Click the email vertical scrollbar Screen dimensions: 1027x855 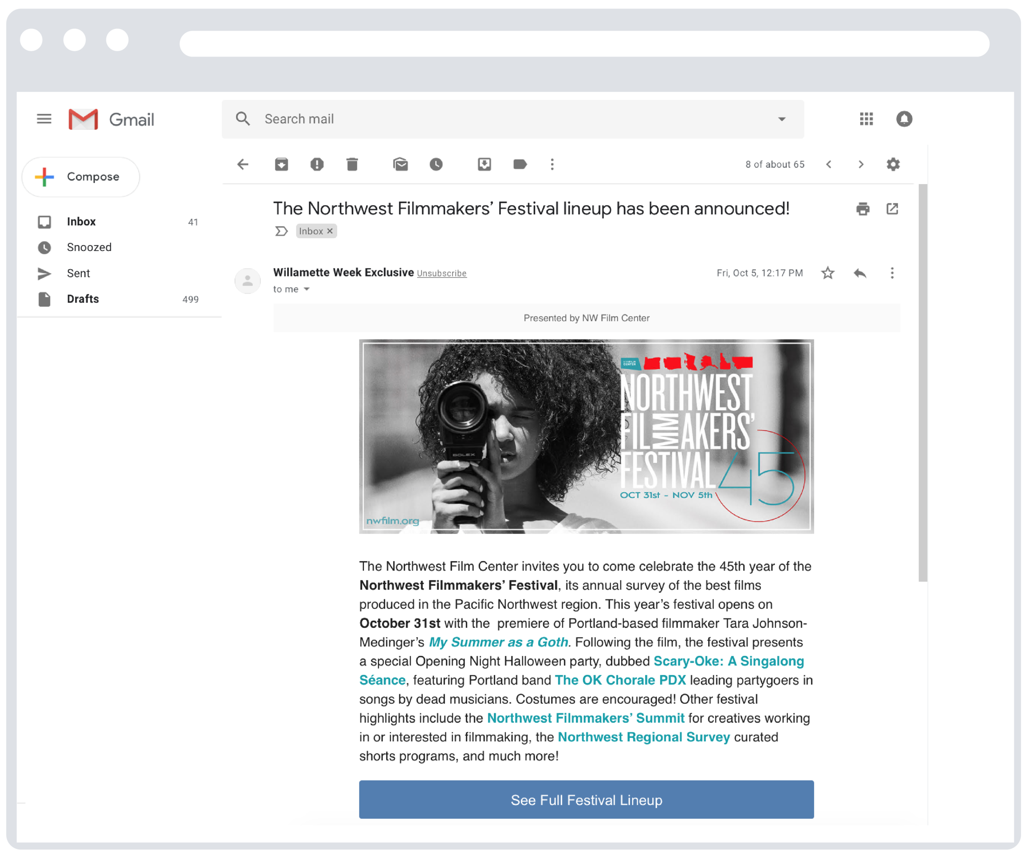pos(923,383)
